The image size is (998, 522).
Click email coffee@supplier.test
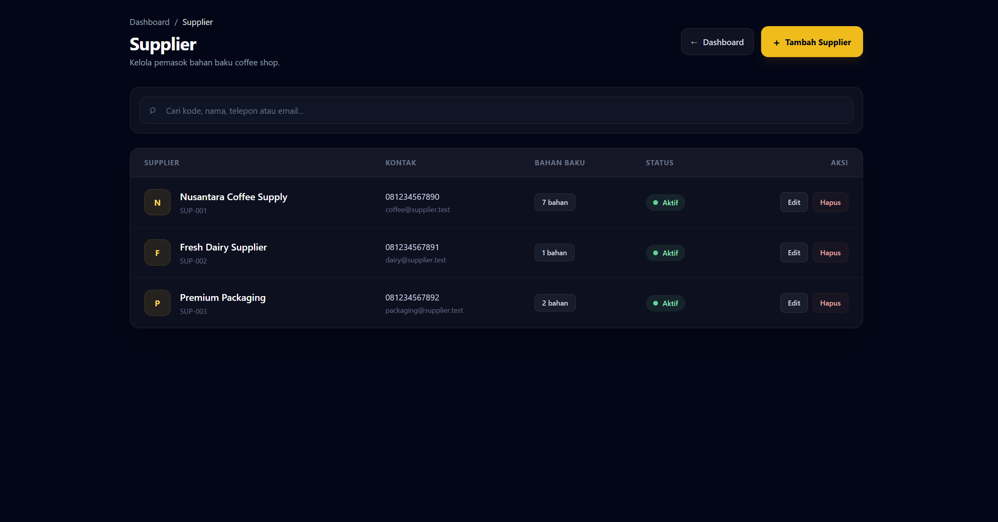pyautogui.click(x=417, y=210)
